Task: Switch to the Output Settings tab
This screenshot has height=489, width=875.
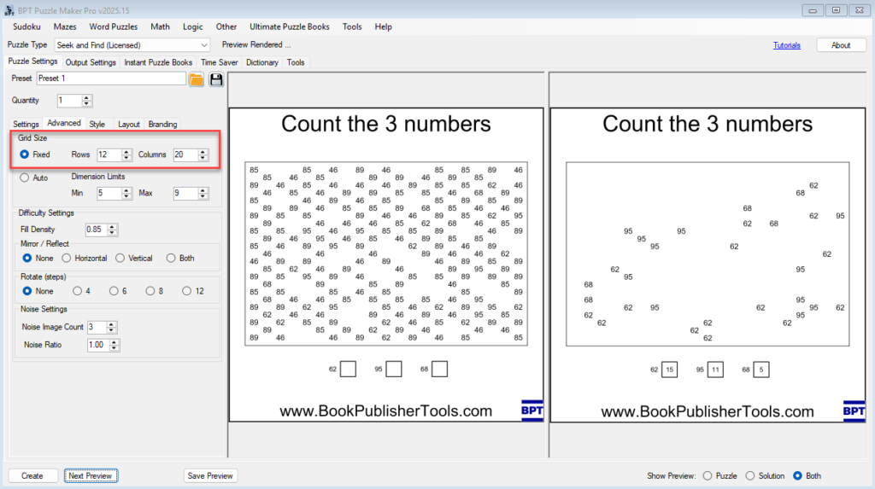Action: [x=91, y=62]
